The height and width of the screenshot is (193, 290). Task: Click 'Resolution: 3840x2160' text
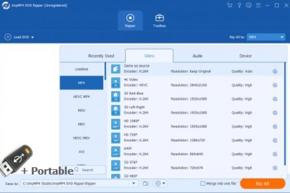point(189,85)
